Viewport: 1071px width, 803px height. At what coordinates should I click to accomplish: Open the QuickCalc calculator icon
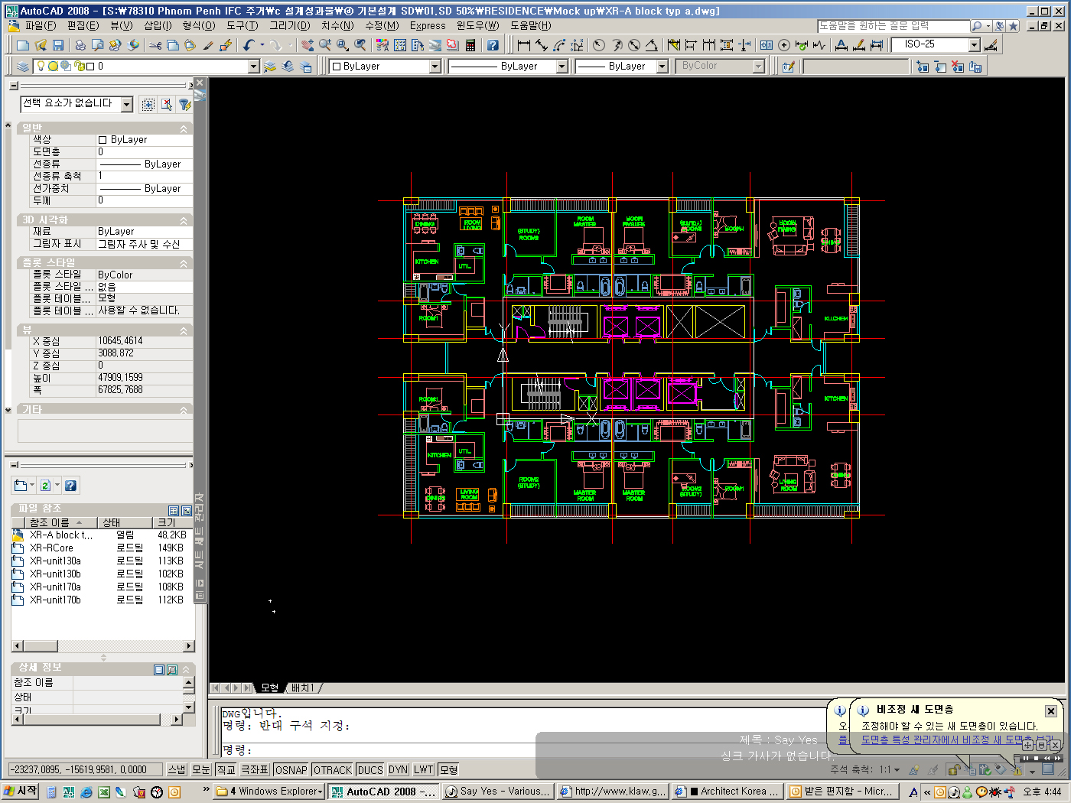pyautogui.click(x=470, y=46)
